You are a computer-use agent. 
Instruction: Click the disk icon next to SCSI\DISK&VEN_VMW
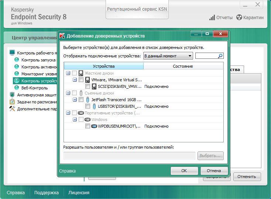[x=94, y=86]
